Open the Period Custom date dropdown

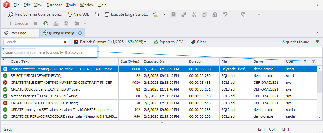coord(110,42)
